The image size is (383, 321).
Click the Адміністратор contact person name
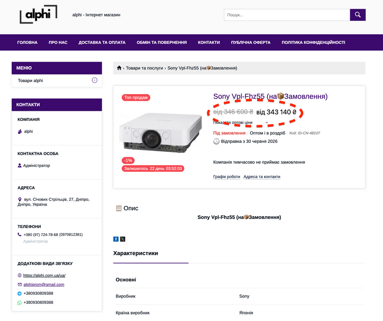point(36,165)
